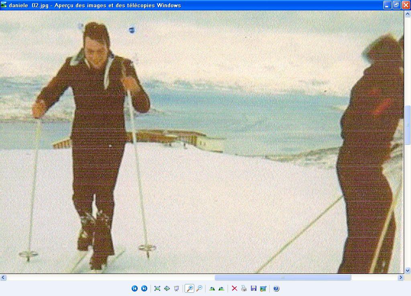Click the left arrow of horizontal scrollbar

click(3, 277)
